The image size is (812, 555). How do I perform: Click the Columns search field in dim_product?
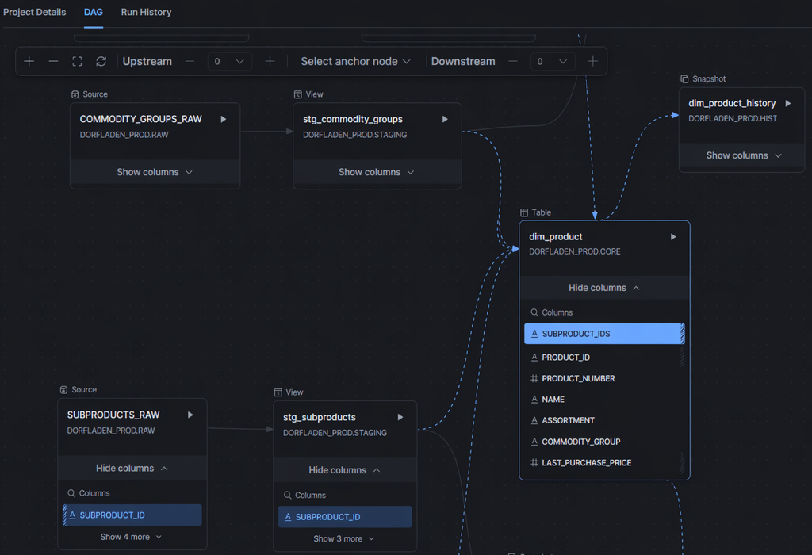(604, 312)
